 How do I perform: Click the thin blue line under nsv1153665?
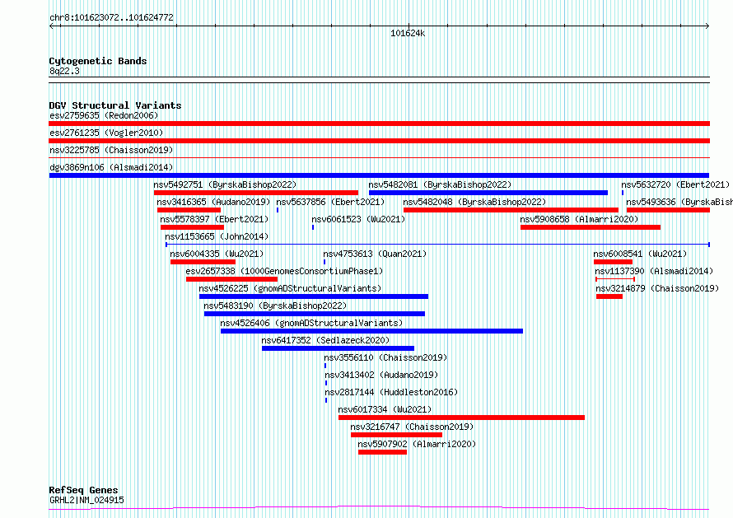[437, 245]
